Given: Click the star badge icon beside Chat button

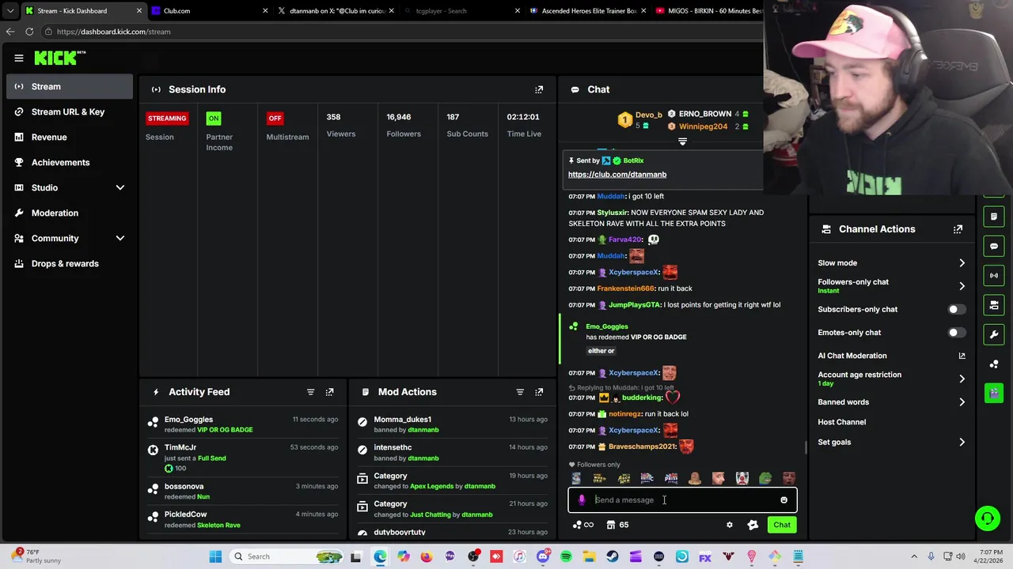Looking at the screenshot, I should pyautogui.click(x=753, y=525).
